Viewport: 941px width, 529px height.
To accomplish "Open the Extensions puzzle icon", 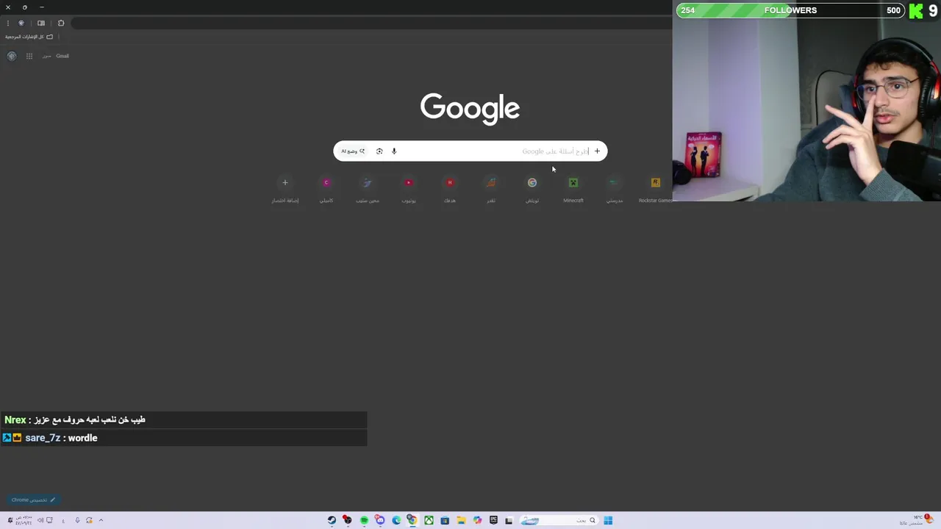I will 61,23.
